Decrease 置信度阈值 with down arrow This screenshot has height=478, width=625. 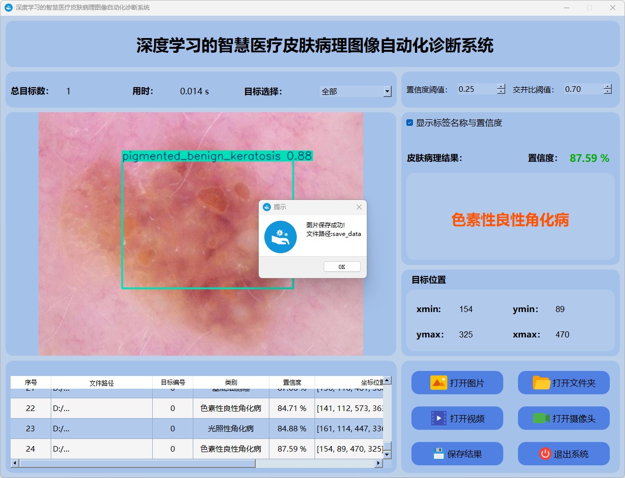[x=501, y=92]
